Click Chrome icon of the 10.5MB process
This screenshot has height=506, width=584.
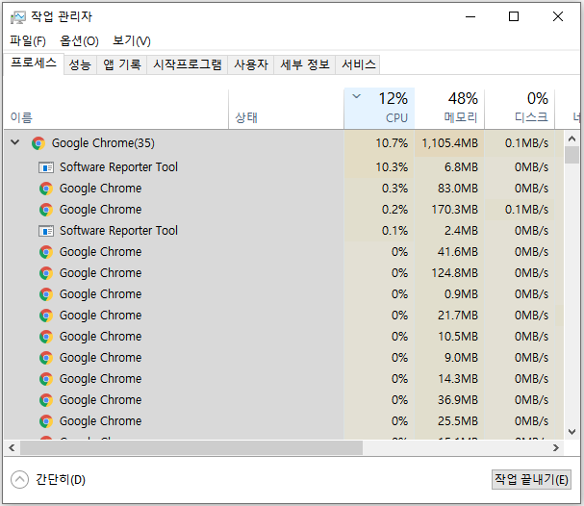[46, 337]
